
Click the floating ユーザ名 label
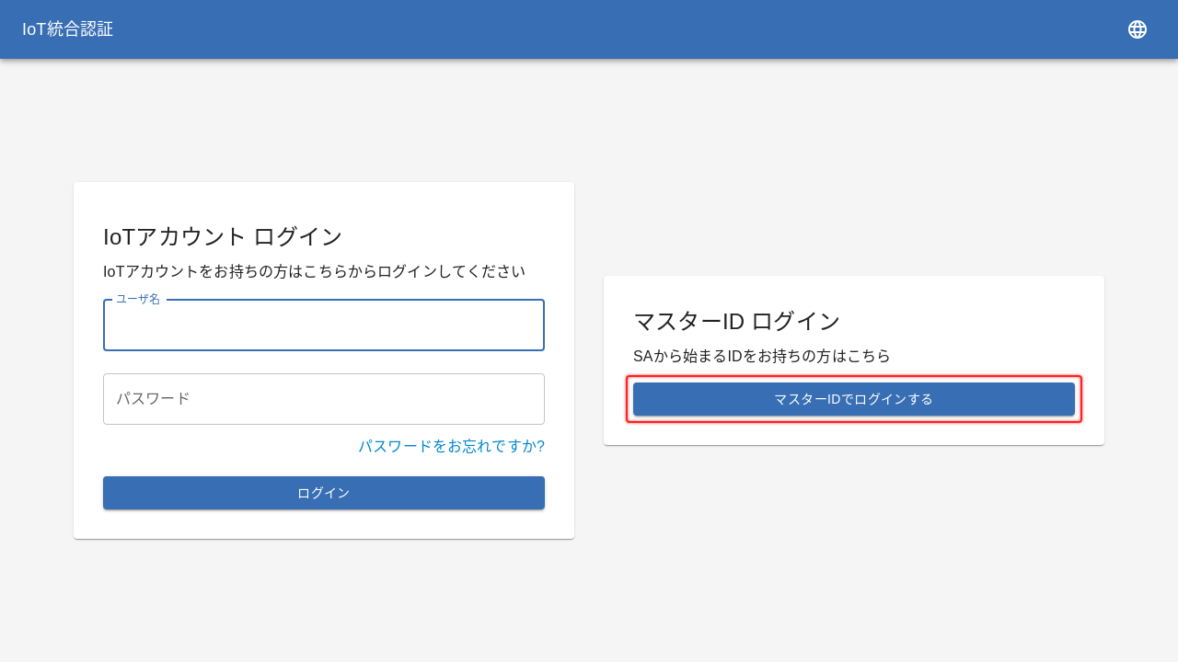point(138,299)
